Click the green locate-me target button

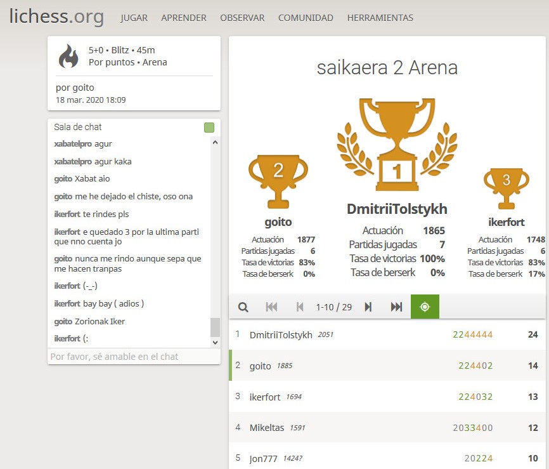[x=425, y=307]
